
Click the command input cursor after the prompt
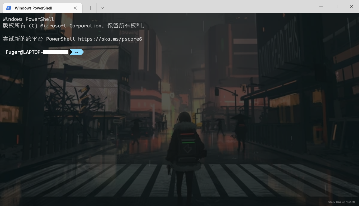(x=87, y=52)
